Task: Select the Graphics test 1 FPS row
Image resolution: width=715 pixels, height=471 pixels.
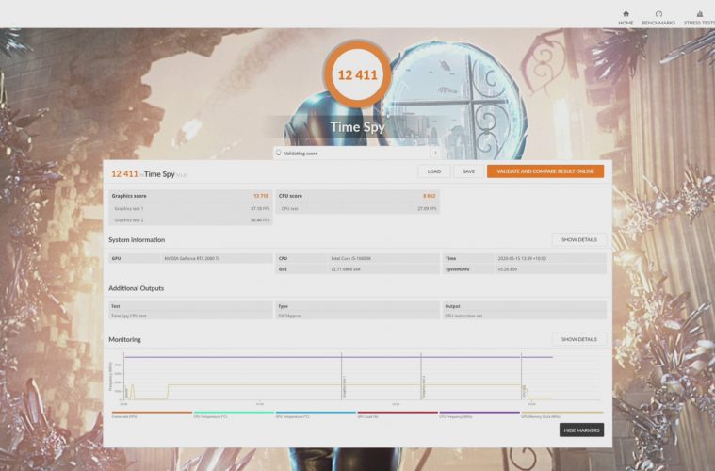Action: pos(190,208)
